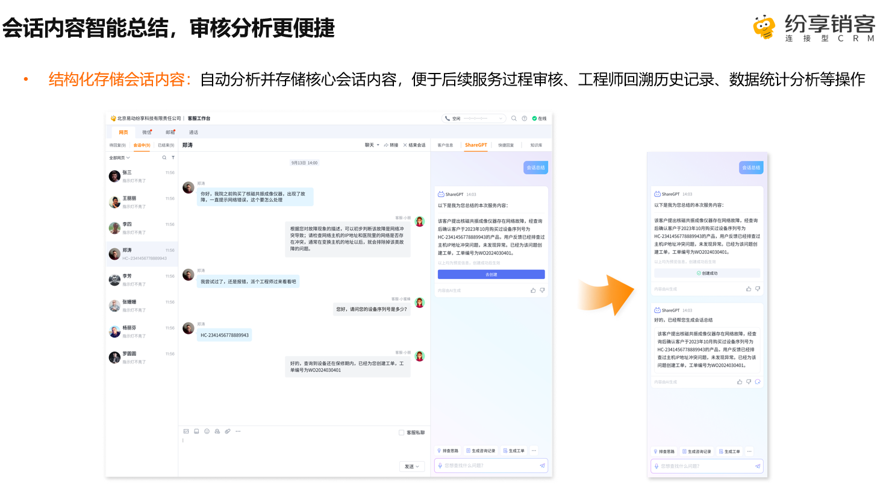Tick the 客服私聊 checkbox
The width and height of the screenshot is (886, 493).
point(401,433)
